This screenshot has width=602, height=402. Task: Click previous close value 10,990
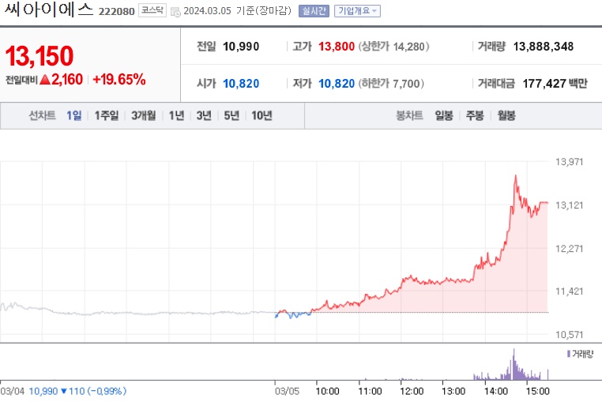[x=241, y=47]
